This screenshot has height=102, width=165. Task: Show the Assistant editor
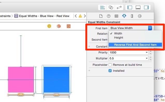pos(111,7)
